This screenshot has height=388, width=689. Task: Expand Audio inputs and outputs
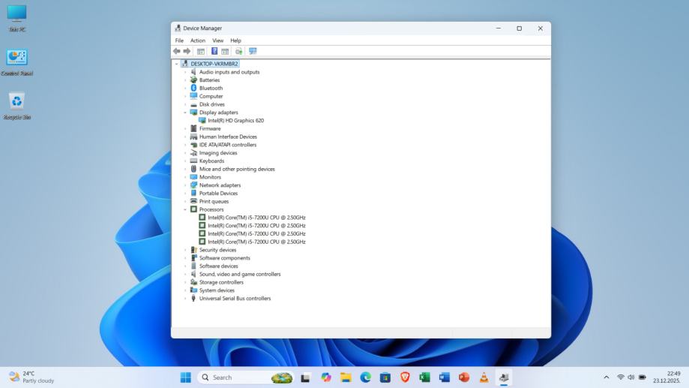click(185, 72)
